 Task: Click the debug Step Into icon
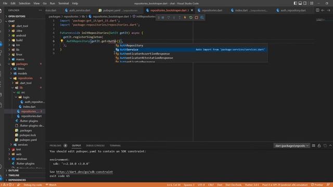tap(174, 18)
